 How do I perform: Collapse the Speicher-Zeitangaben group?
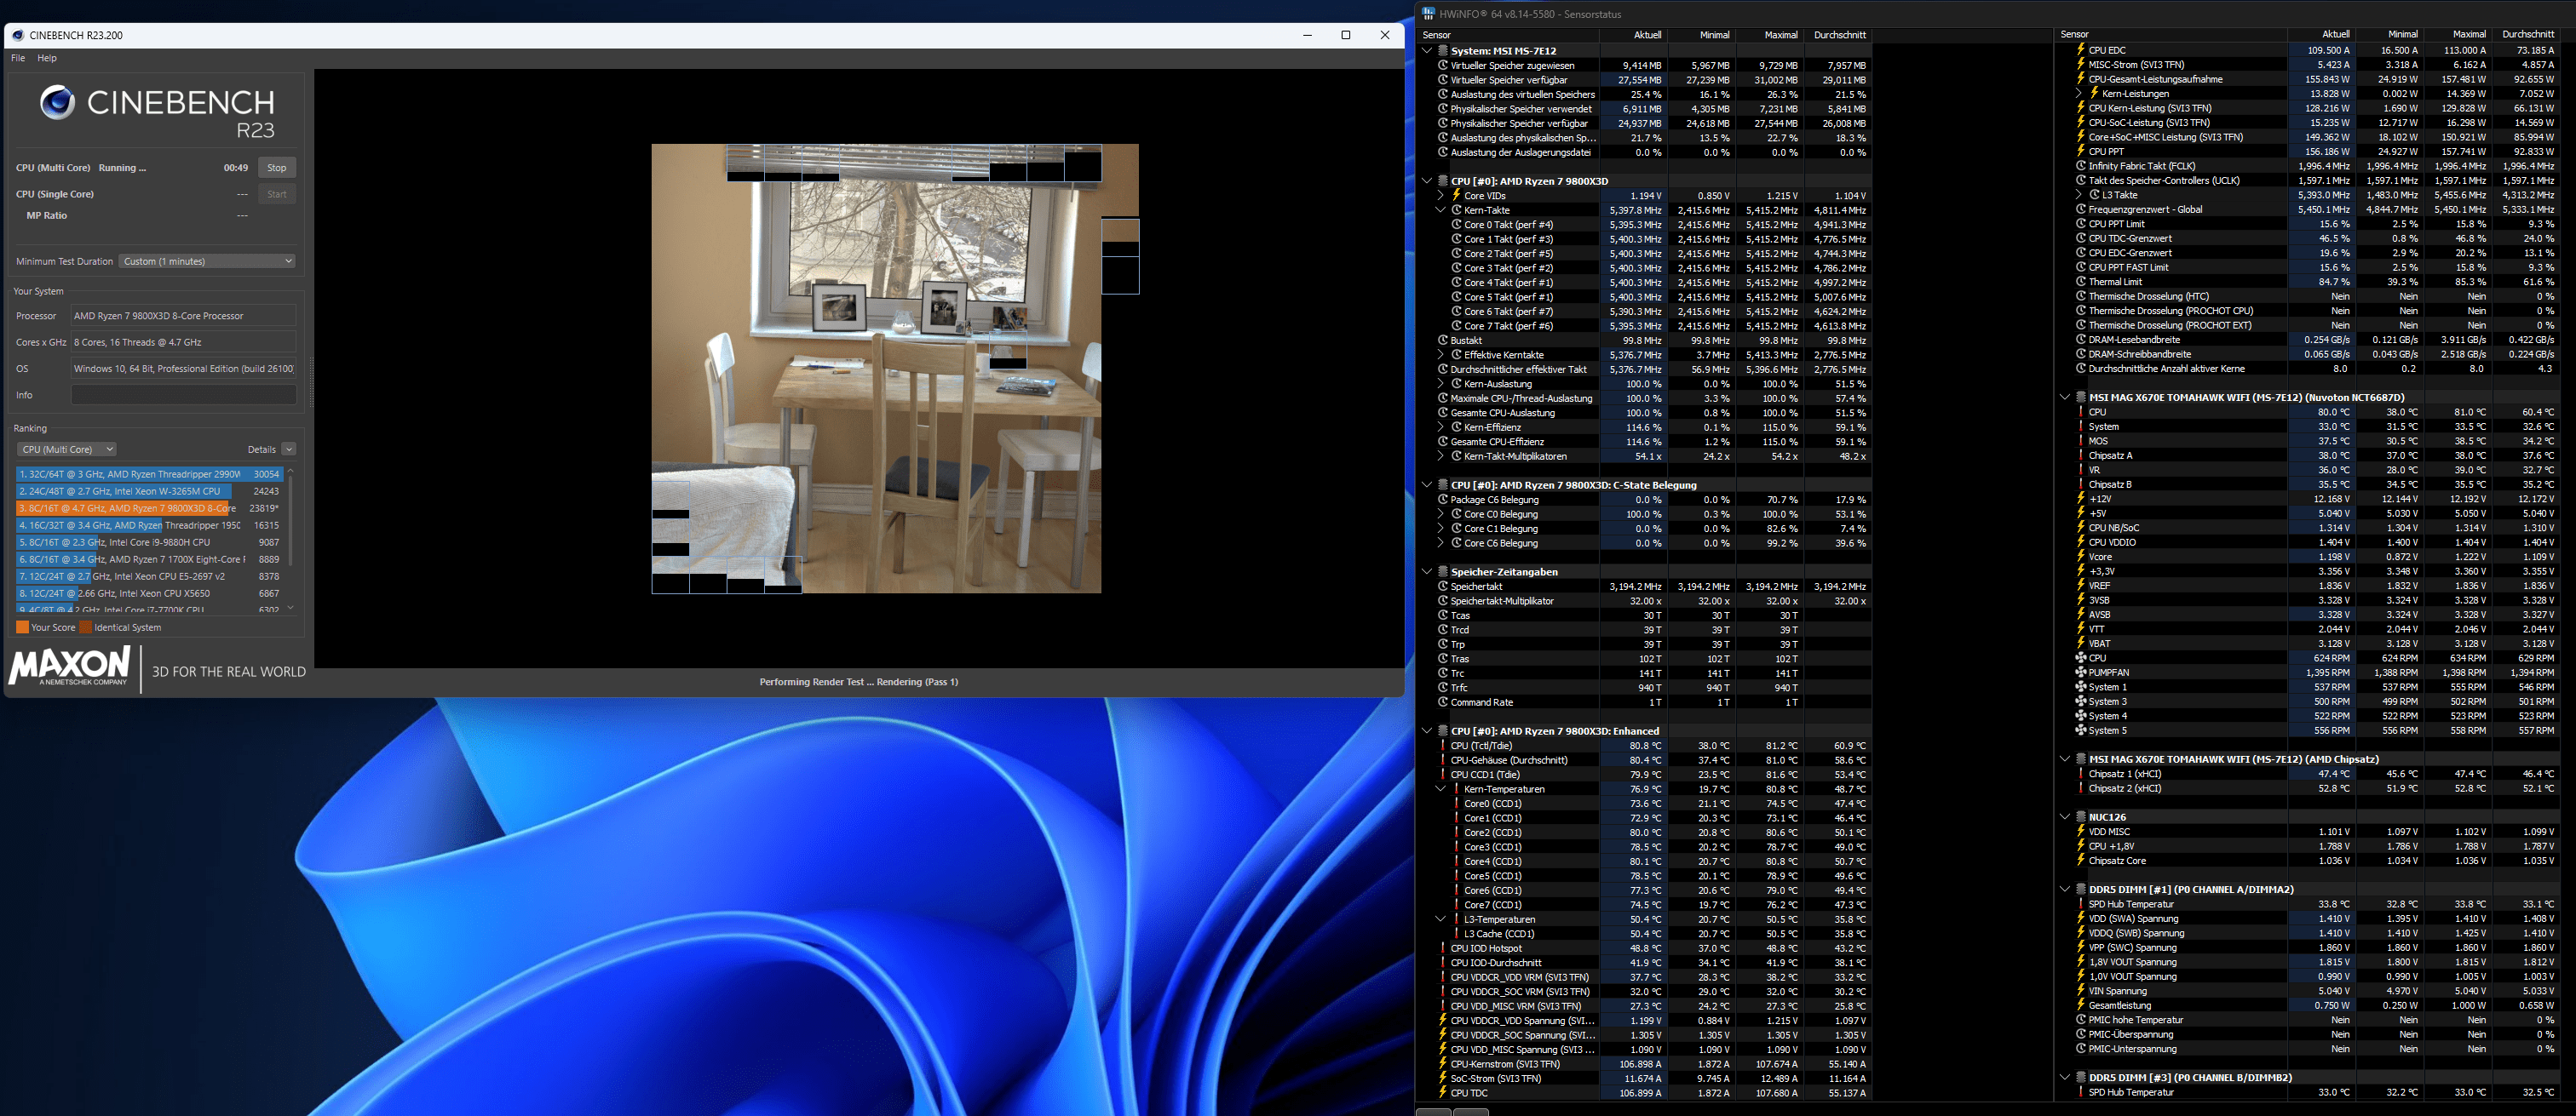tap(1427, 573)
